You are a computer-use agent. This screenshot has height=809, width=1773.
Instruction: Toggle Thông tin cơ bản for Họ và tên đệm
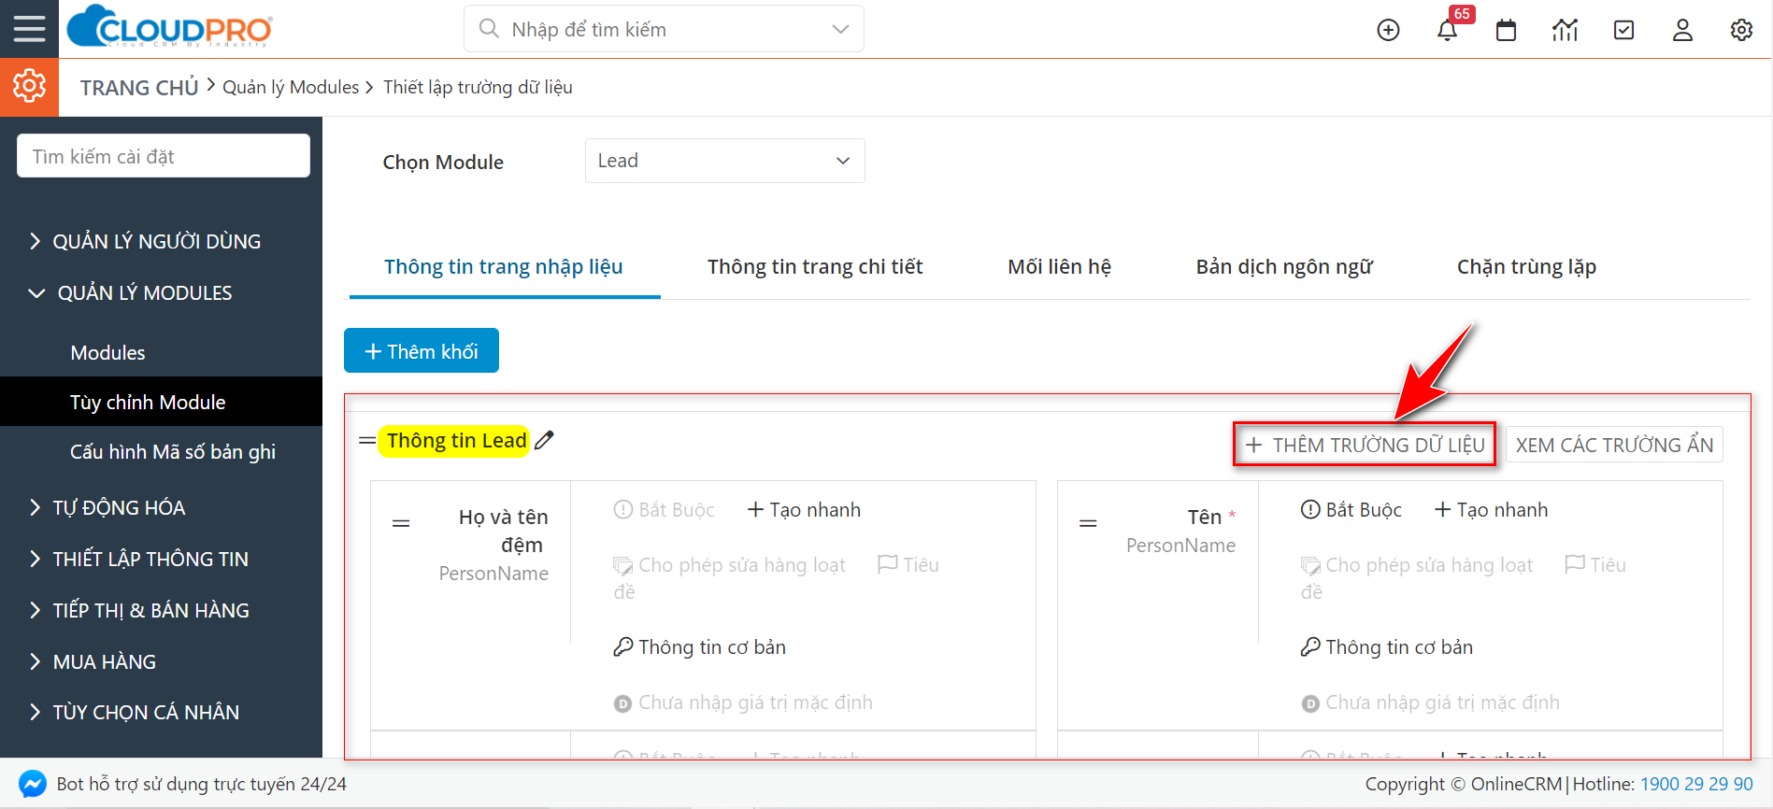[x=699, y=647]
